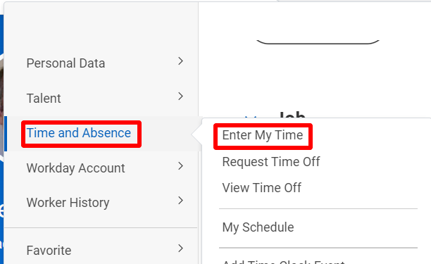Open My Schedule from the flyout
Viewport: 431px width, 264px height.
(x=258, y=227)
